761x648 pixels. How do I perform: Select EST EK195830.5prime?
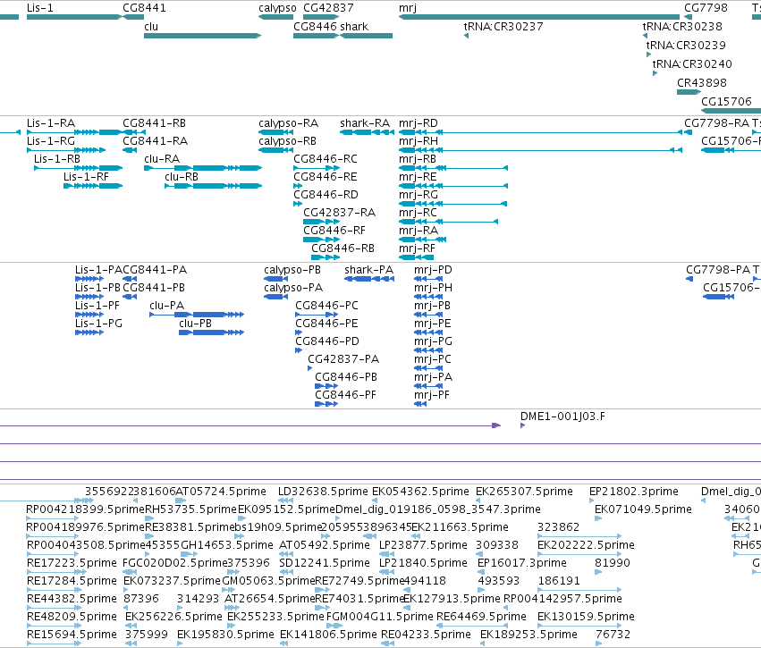click(x=180, y=644)
